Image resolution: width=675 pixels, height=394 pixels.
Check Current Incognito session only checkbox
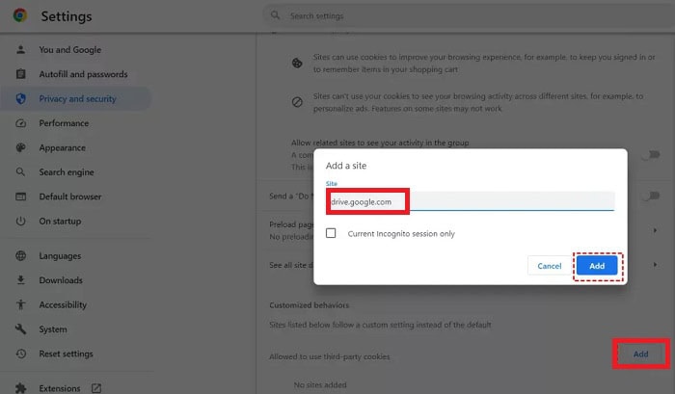click(331, 233)
